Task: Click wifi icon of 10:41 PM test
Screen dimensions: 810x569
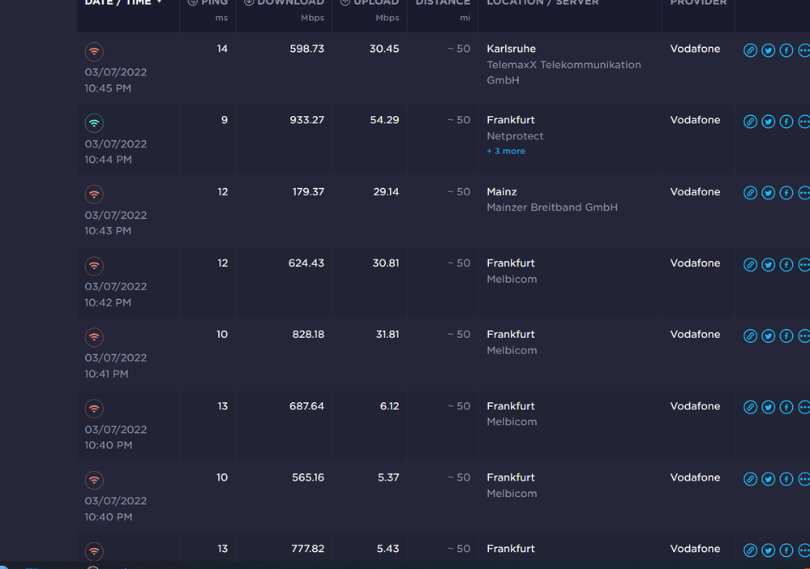Action: (94, 337)
